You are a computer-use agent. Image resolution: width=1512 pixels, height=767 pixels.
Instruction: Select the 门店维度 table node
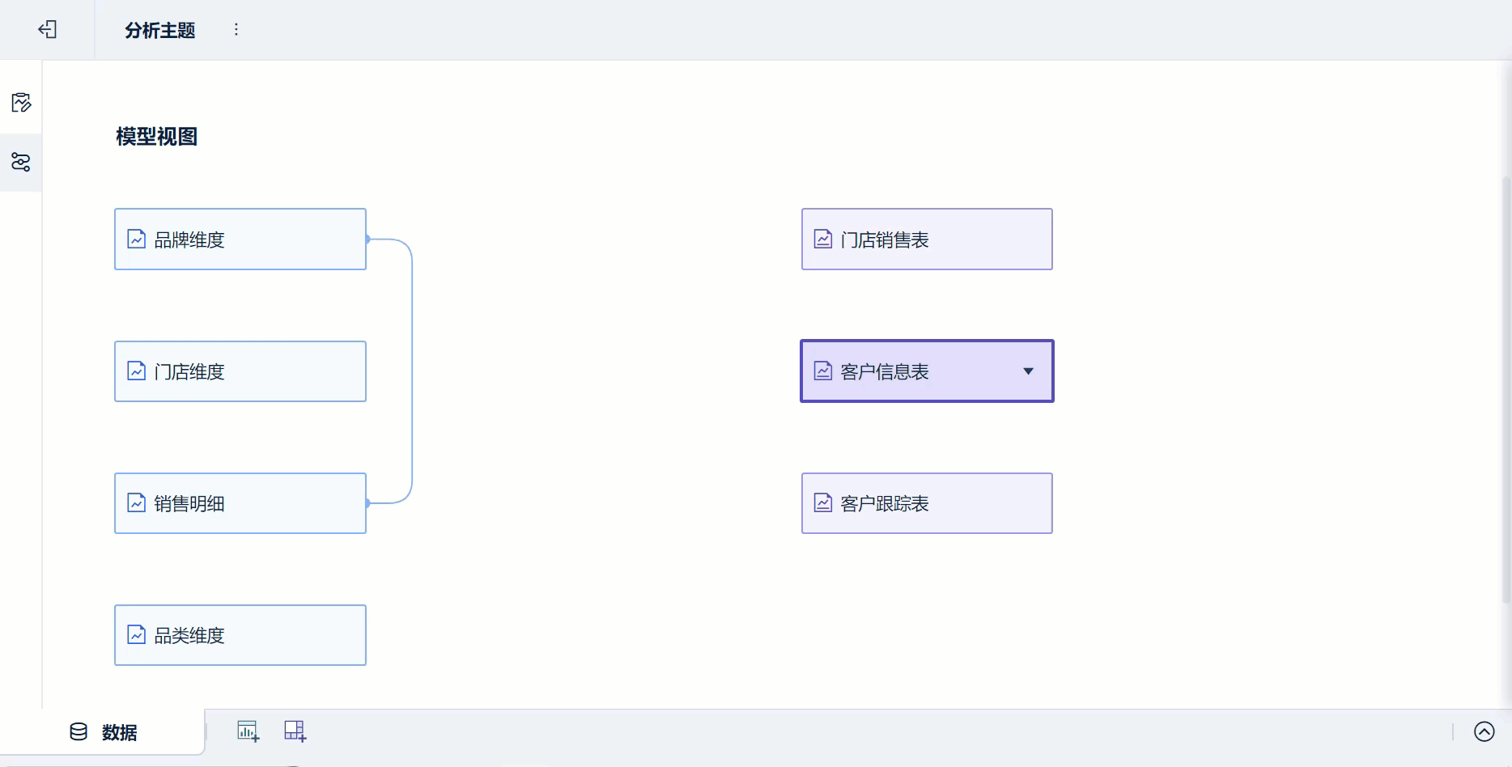coord(240,371)
